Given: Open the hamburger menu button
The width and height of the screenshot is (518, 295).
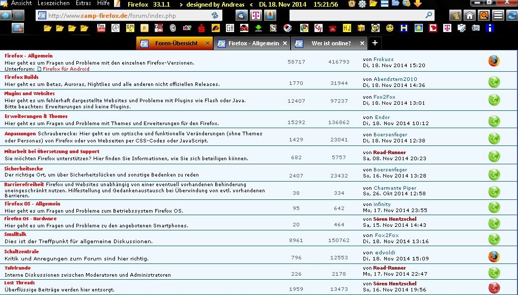Looking at the screenshot, I should (x=498, y=15).
